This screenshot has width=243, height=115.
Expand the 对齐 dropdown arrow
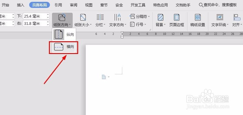(x=241, y=25)
